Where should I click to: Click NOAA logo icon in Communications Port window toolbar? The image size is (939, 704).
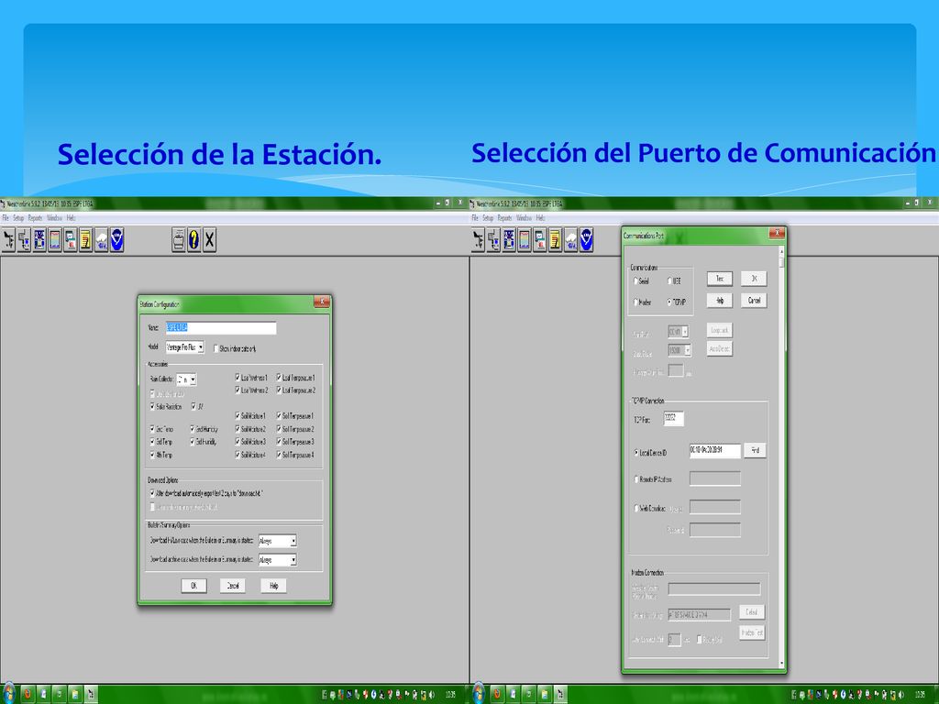[x=587, y=240]
